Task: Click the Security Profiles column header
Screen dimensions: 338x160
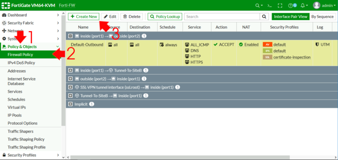Action: click(x=284, y=27)
